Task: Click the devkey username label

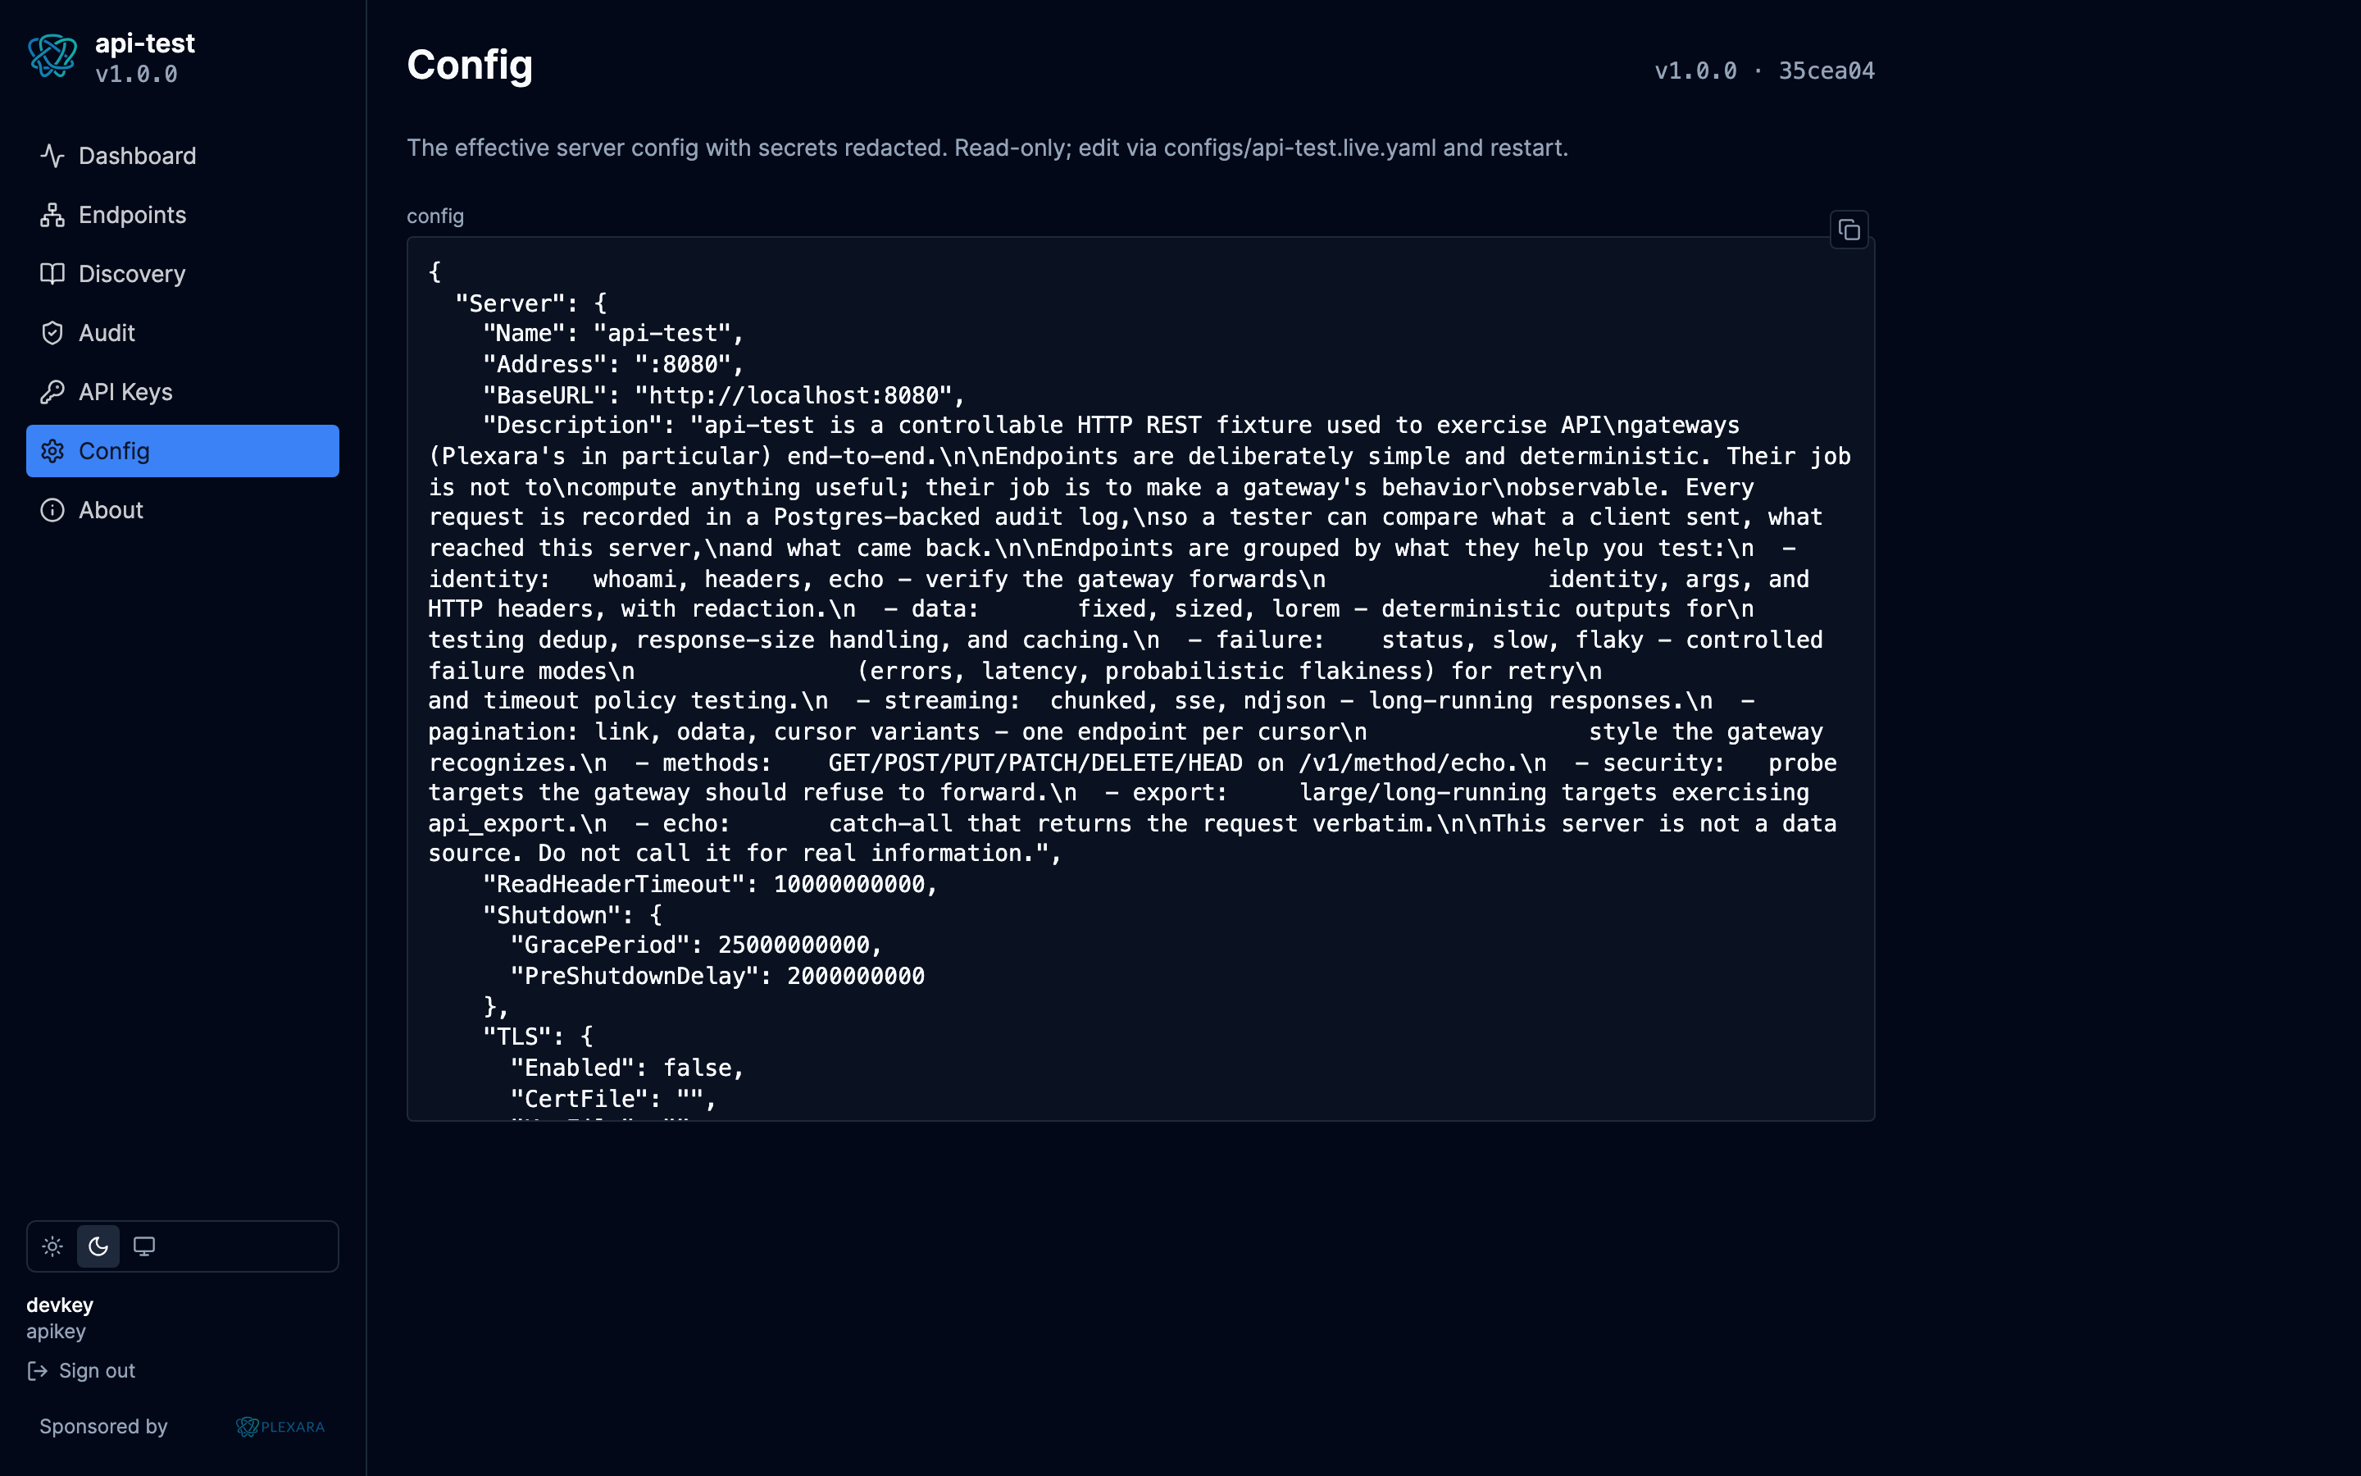Action: pyautogui.click(x=60, y=1305)
